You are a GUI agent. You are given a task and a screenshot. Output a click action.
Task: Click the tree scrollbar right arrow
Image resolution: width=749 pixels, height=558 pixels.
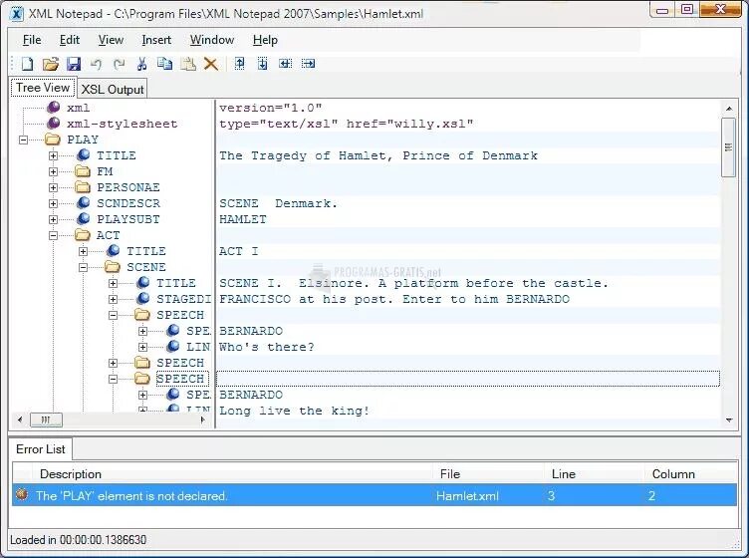[x=202, y=419]
